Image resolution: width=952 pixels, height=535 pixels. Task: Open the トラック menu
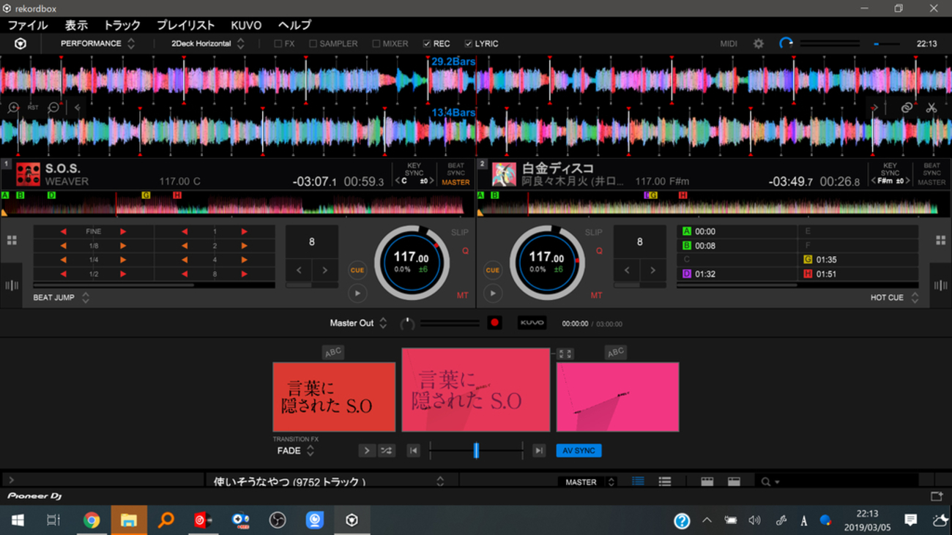click(x=122, y=25)
